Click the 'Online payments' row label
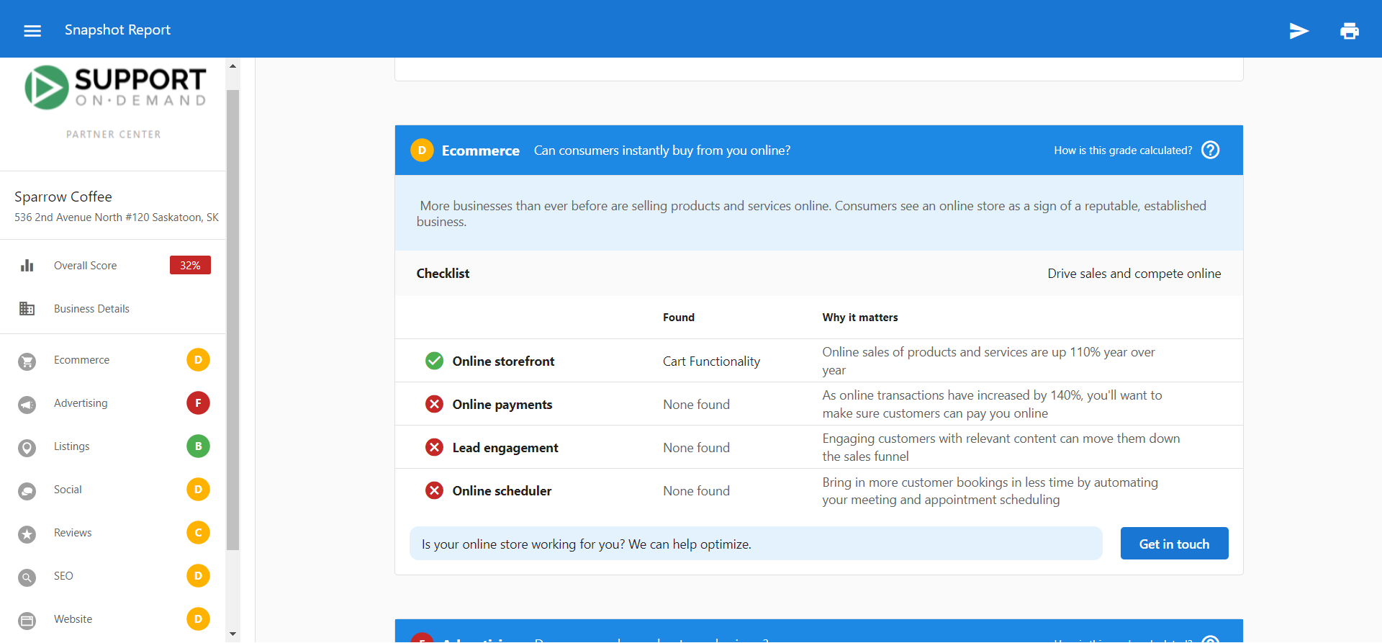This screenshot has width=1382, height=643. click(502, 405)
